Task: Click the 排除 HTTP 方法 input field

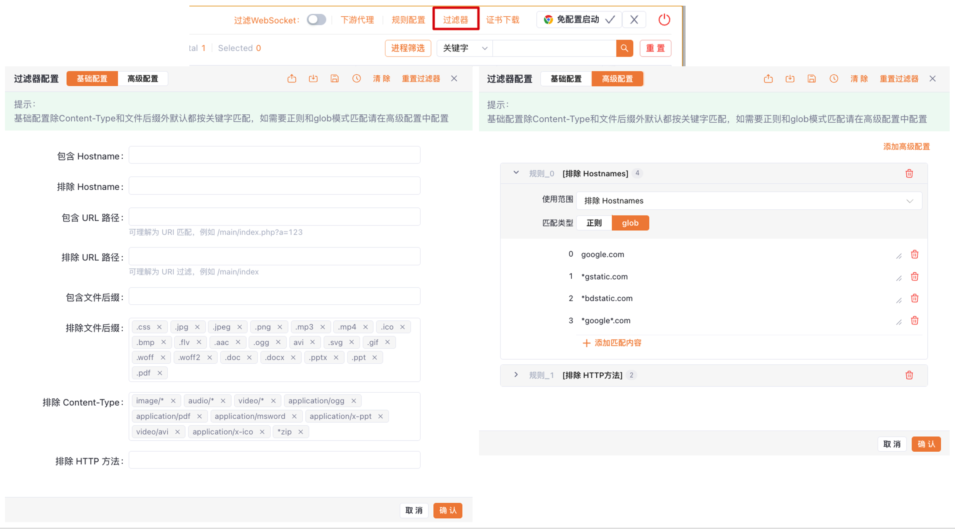Action: pyautogui.click(x=274, y=460)
